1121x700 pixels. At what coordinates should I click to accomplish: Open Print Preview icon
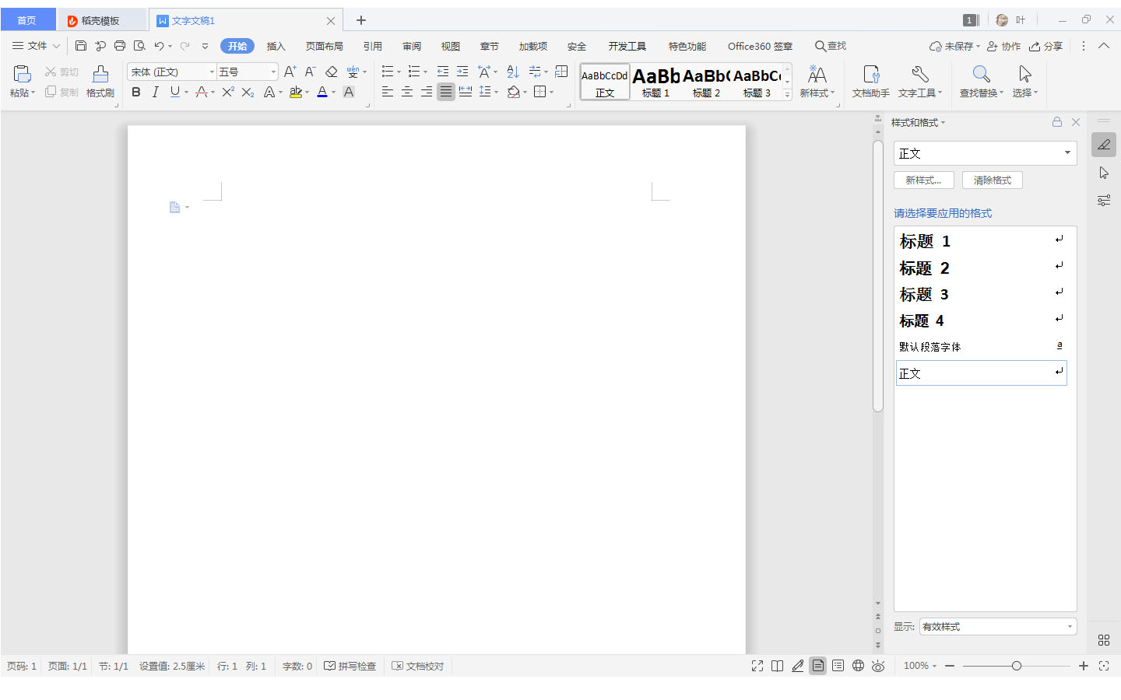[x=139, y=46]
